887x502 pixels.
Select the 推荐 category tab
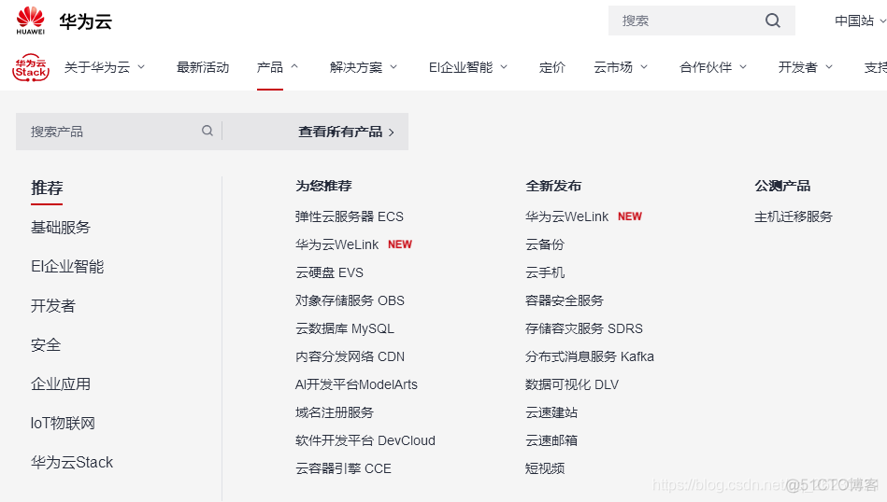47,188
